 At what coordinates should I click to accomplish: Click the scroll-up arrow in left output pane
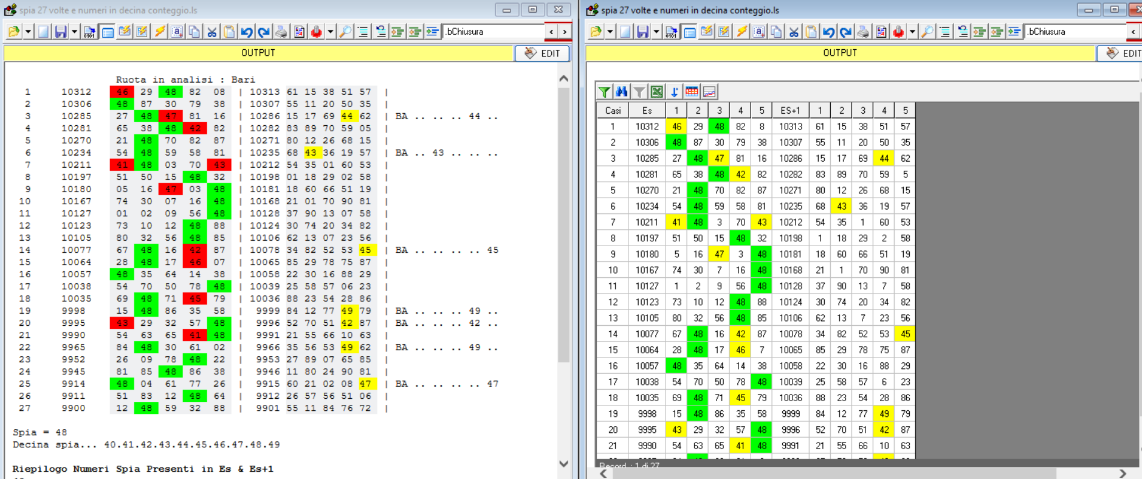pos(563,78)
